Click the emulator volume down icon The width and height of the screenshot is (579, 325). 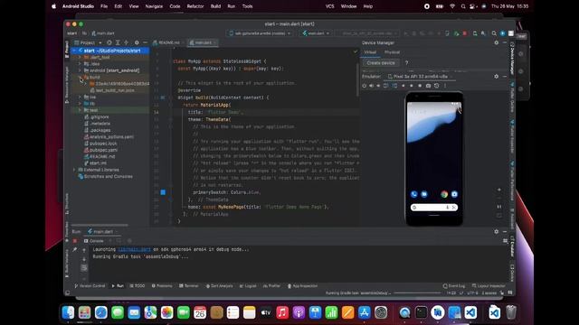pyautogui.click(x=378, y=86)
